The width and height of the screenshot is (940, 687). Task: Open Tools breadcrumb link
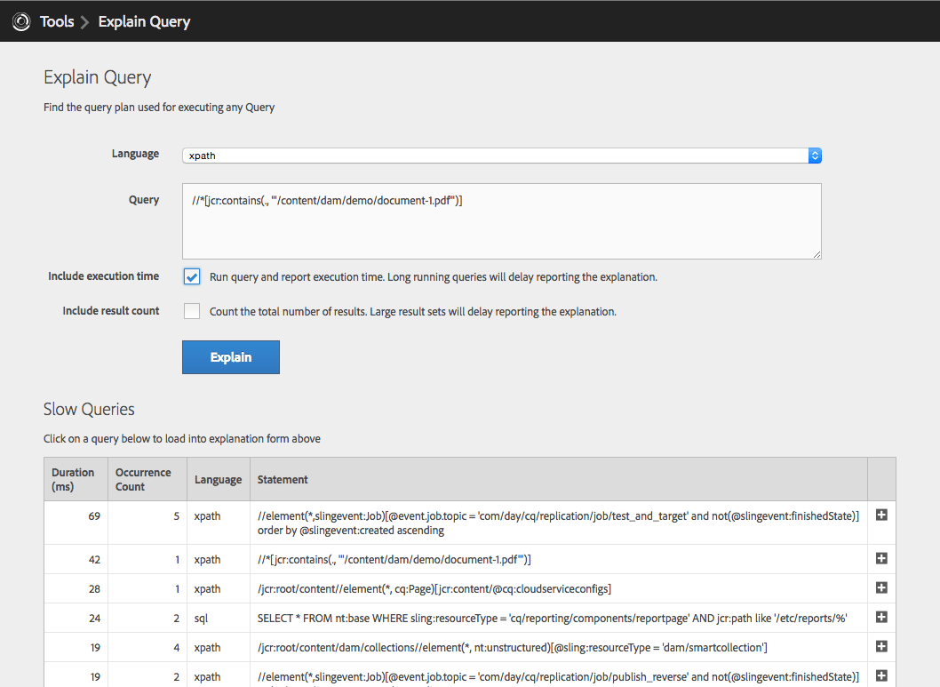coord(57,21)
